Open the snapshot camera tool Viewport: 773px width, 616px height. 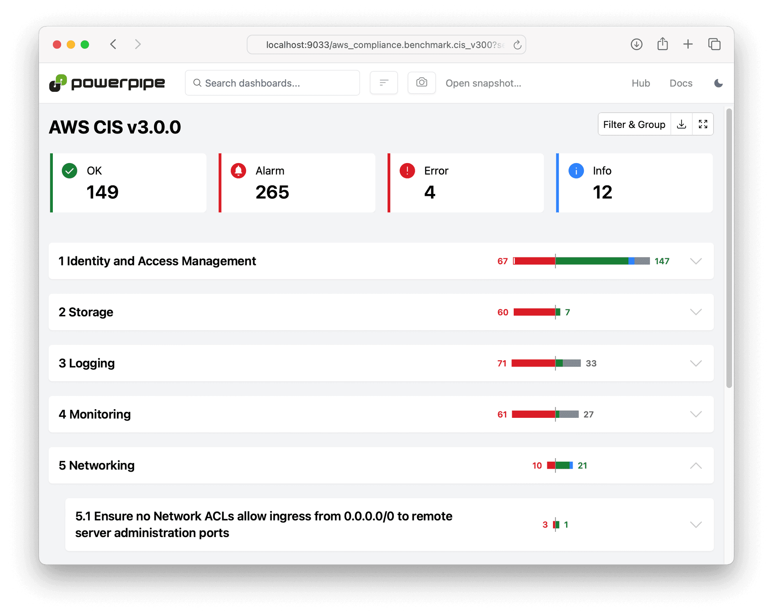pos(422,83)
